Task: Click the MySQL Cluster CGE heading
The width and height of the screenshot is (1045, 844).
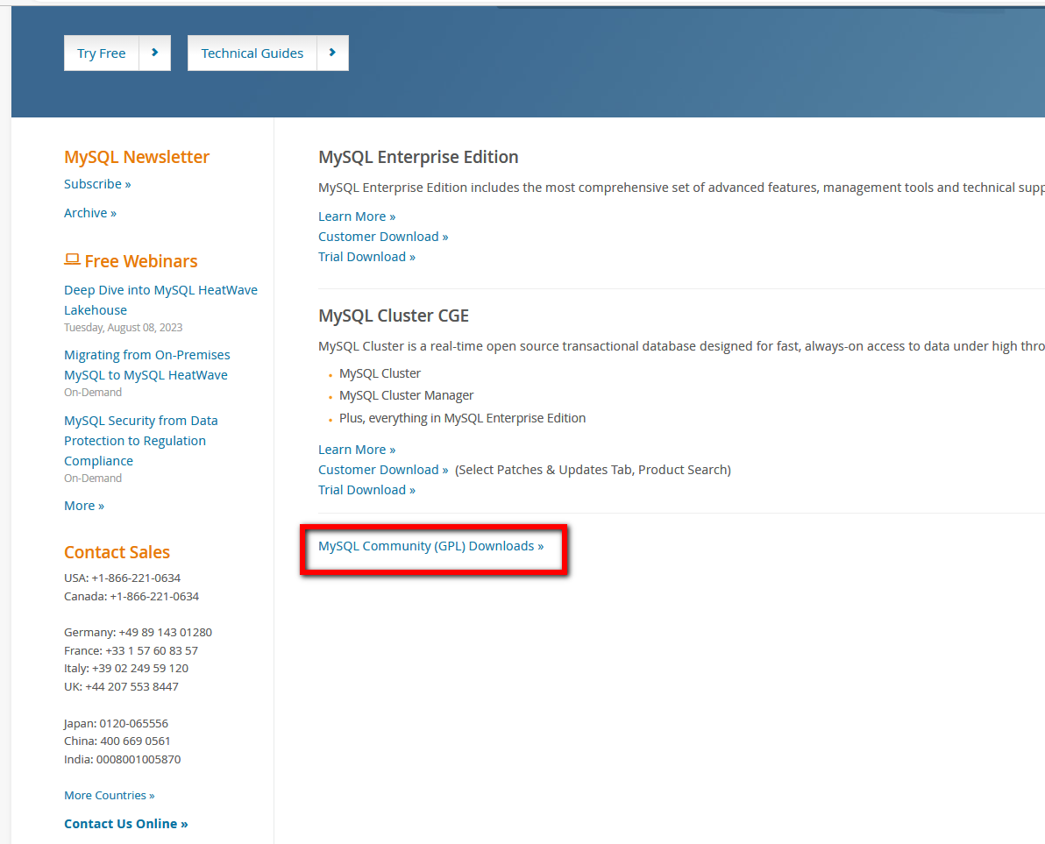Action: (x=394, y=316)
